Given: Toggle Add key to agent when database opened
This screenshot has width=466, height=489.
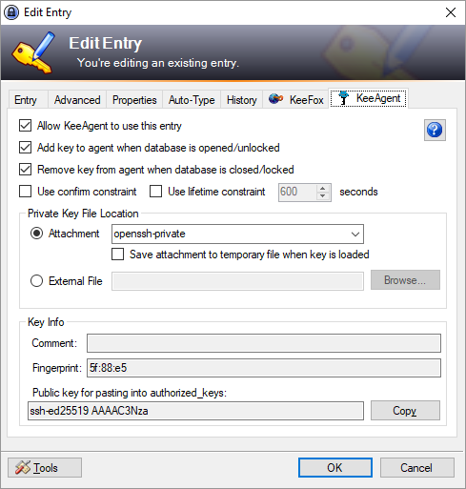Looking at the screenshot, I should pos(25,148).
